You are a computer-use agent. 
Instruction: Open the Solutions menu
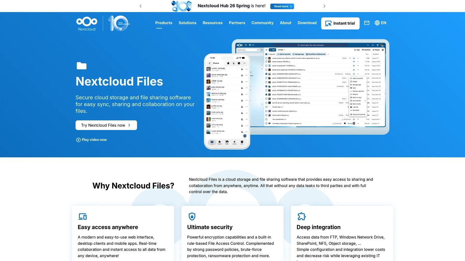point(187,23)
